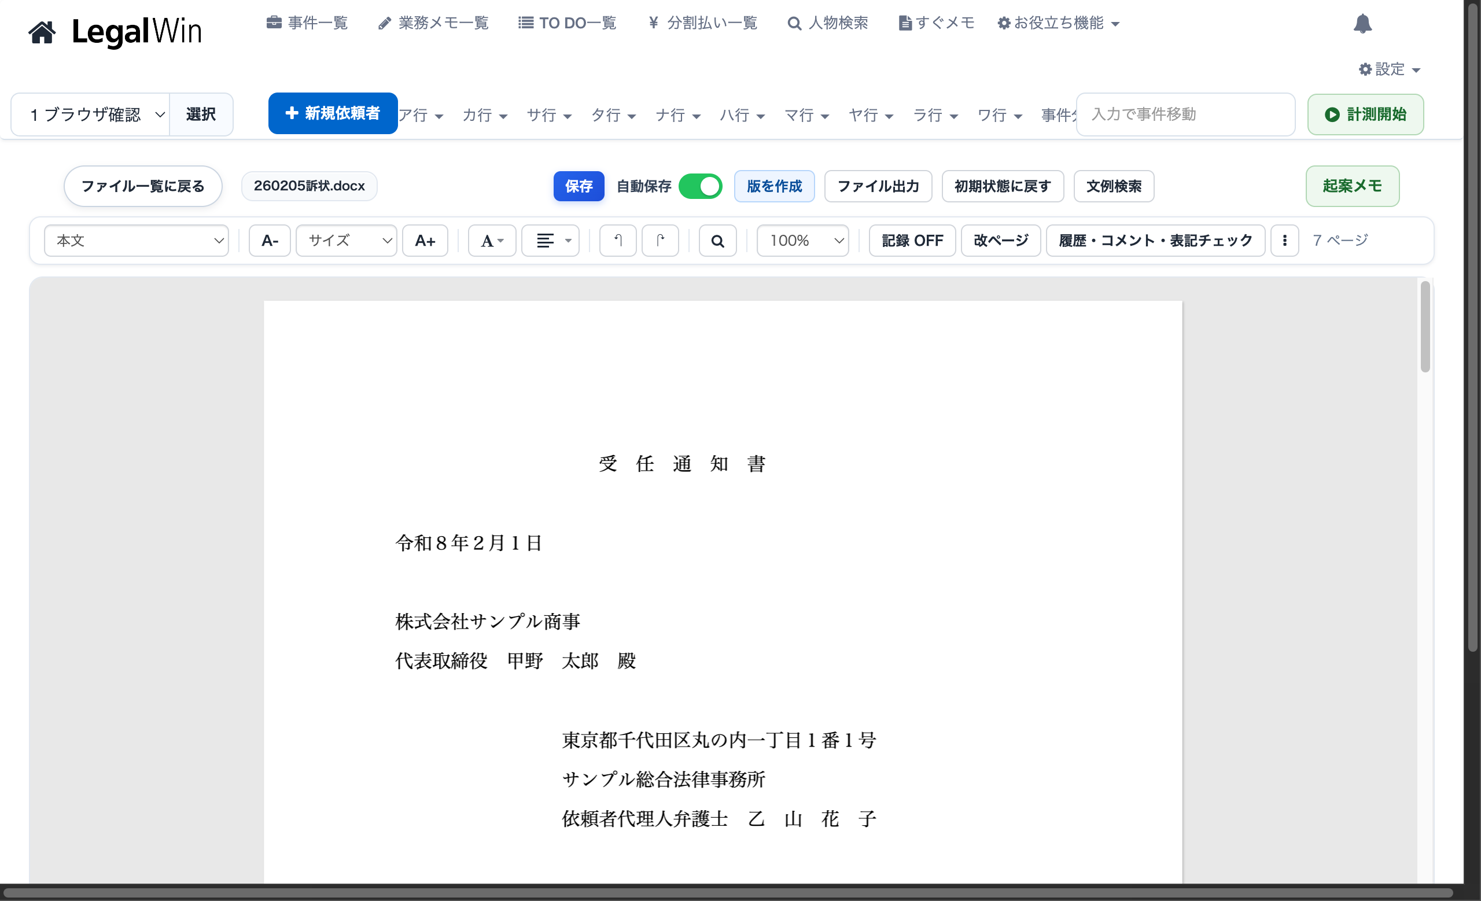Image resolution: width=1481 pixels, height=901 pixels.
Task: Click the address line 東京都千代田区丸の内一丁目
Action: [719, 740]
